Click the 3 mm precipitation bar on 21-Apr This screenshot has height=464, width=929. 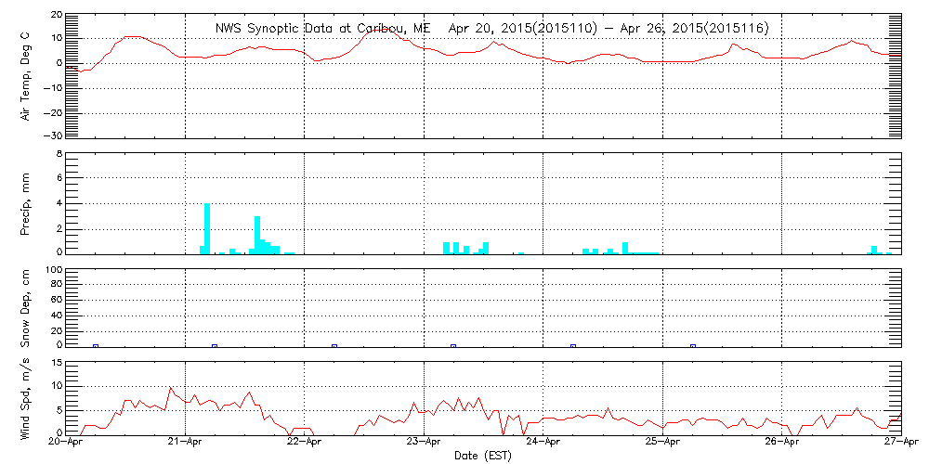[x=257, y=235]
